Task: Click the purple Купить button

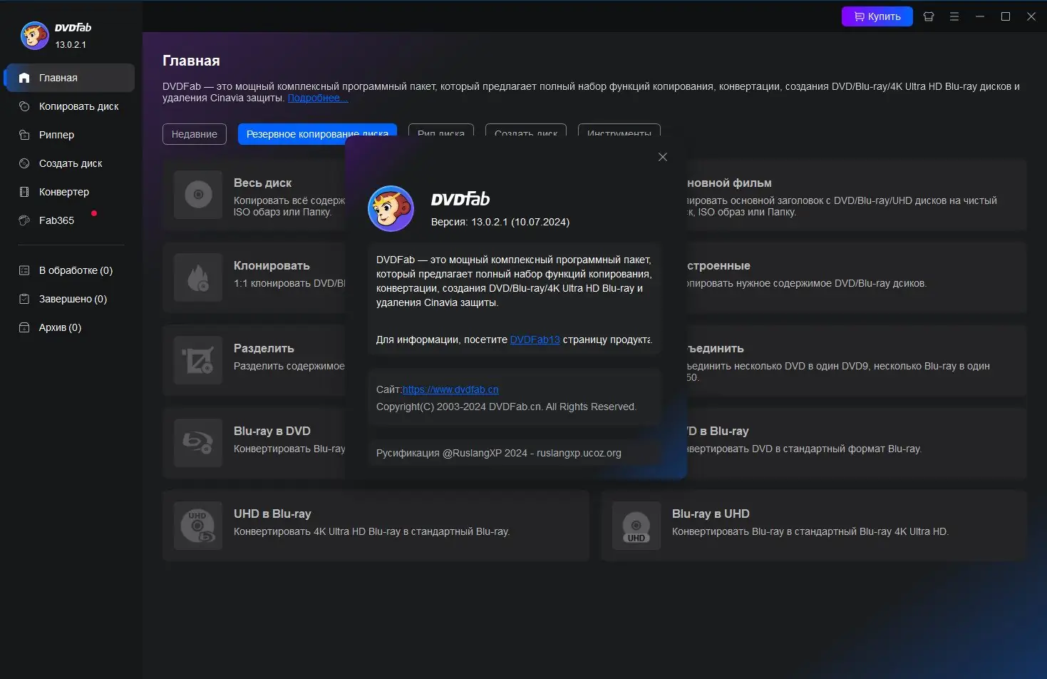Action: 877,16
